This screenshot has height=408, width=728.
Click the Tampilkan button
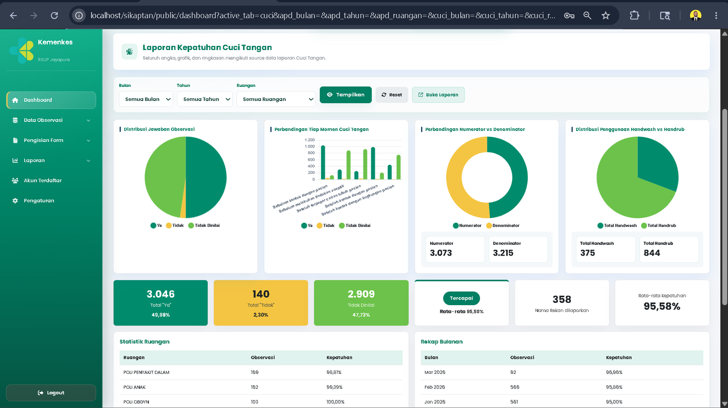[346, 95]
